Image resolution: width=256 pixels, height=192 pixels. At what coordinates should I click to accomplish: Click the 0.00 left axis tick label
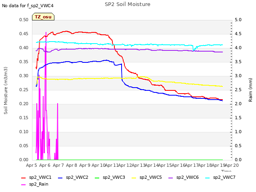[24, 160]
